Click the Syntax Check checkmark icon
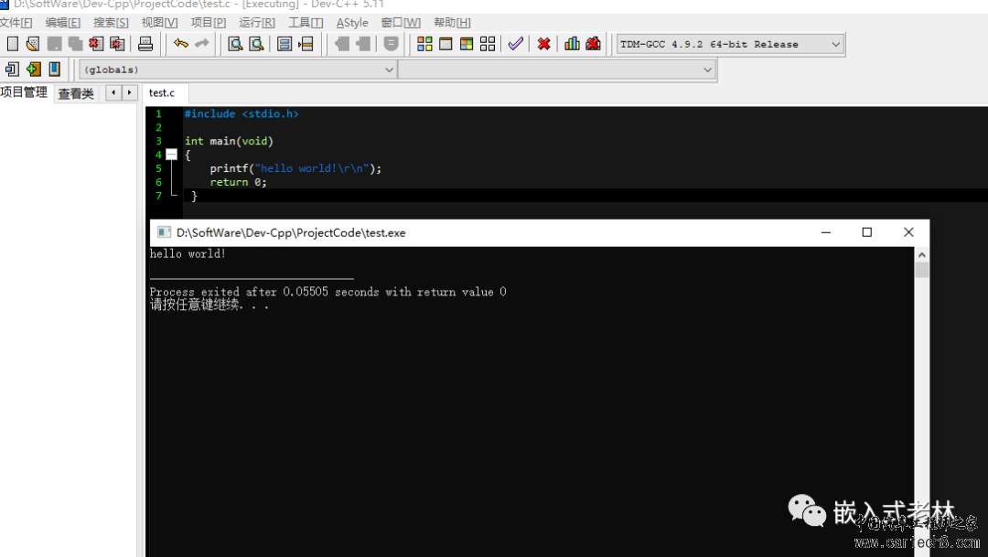The image size is (988, 557). [515, 44]
